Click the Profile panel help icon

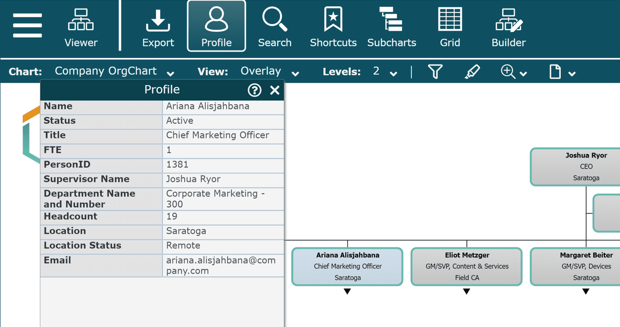pyautogui.click(x=254, y=90)
